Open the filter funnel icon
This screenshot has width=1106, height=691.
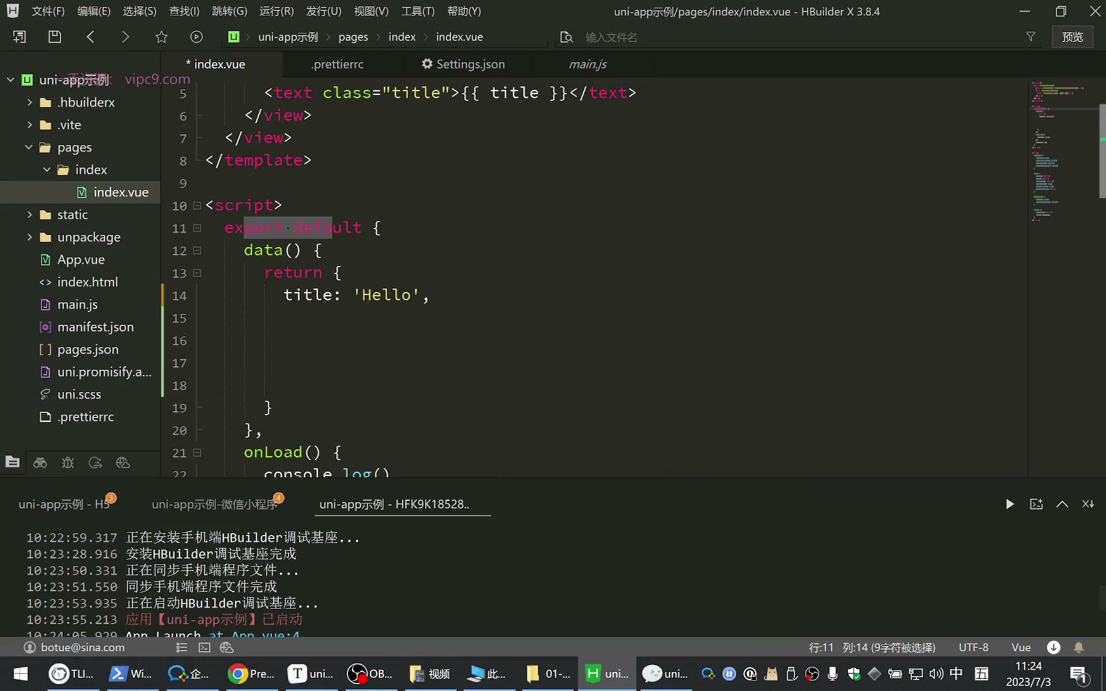1031,37
